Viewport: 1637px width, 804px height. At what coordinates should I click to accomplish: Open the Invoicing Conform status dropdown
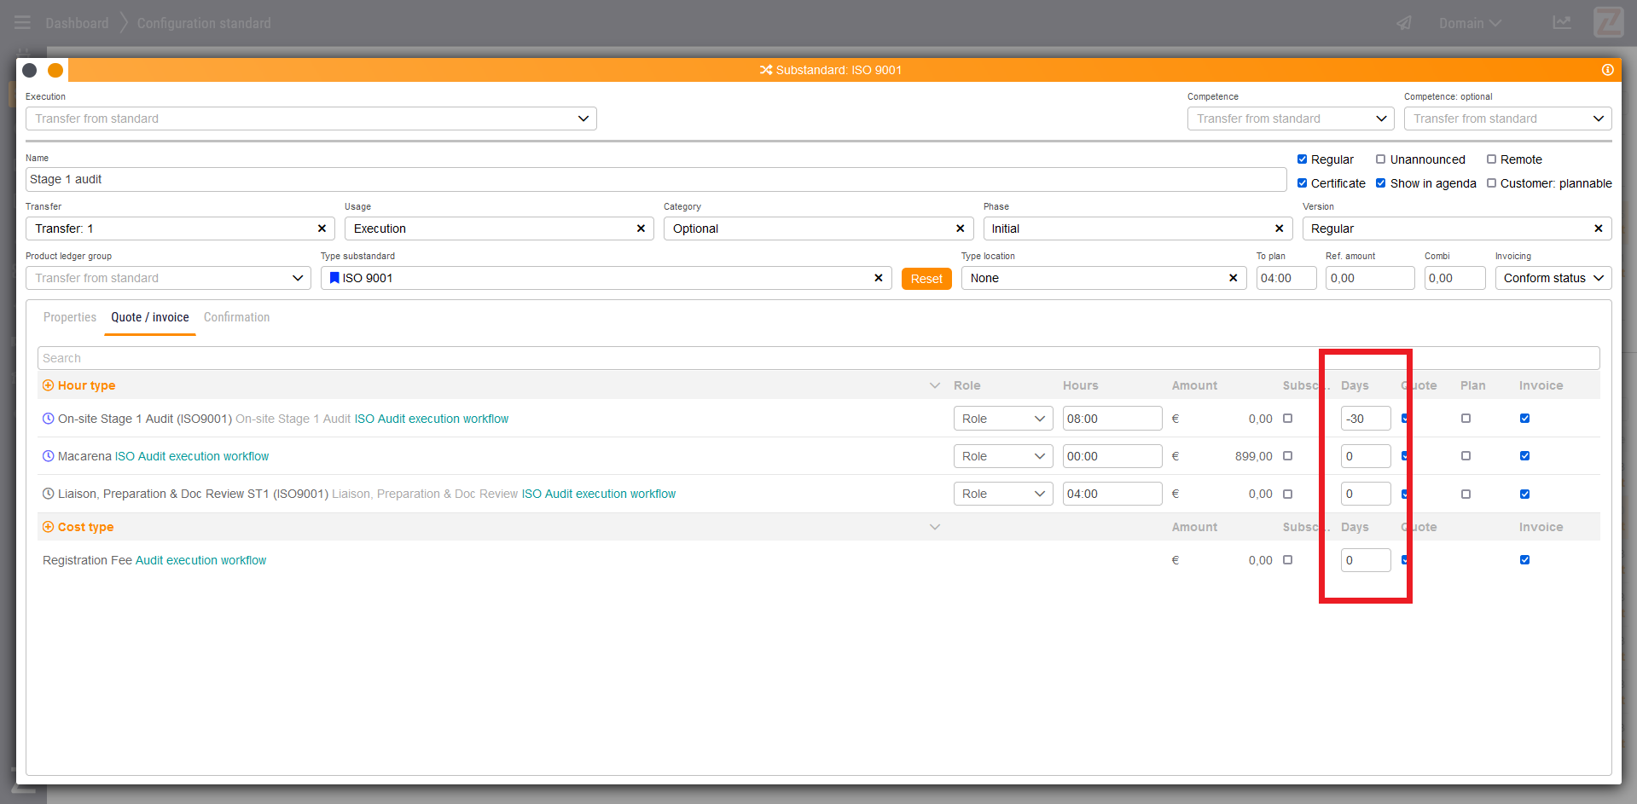[x=1553, y=278]
